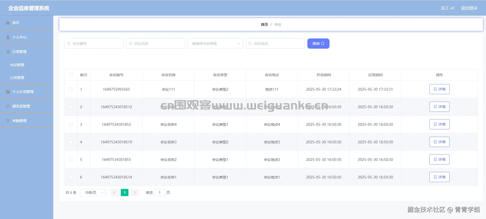Viewport: 486px width, 219px height.
Task: Open the 10条/页 page size dropdown
Action: pos(93,193)
